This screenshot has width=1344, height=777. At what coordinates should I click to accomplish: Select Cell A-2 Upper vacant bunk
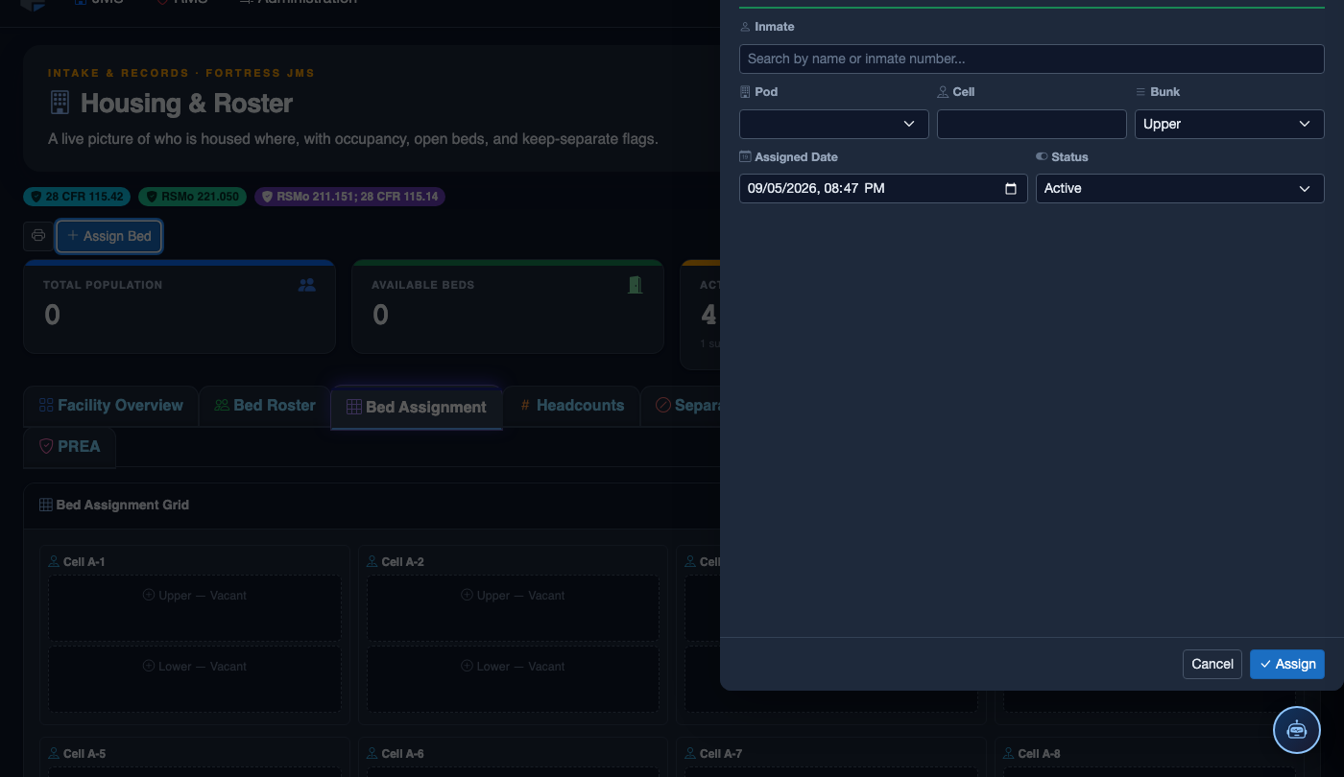click(514, 607)
